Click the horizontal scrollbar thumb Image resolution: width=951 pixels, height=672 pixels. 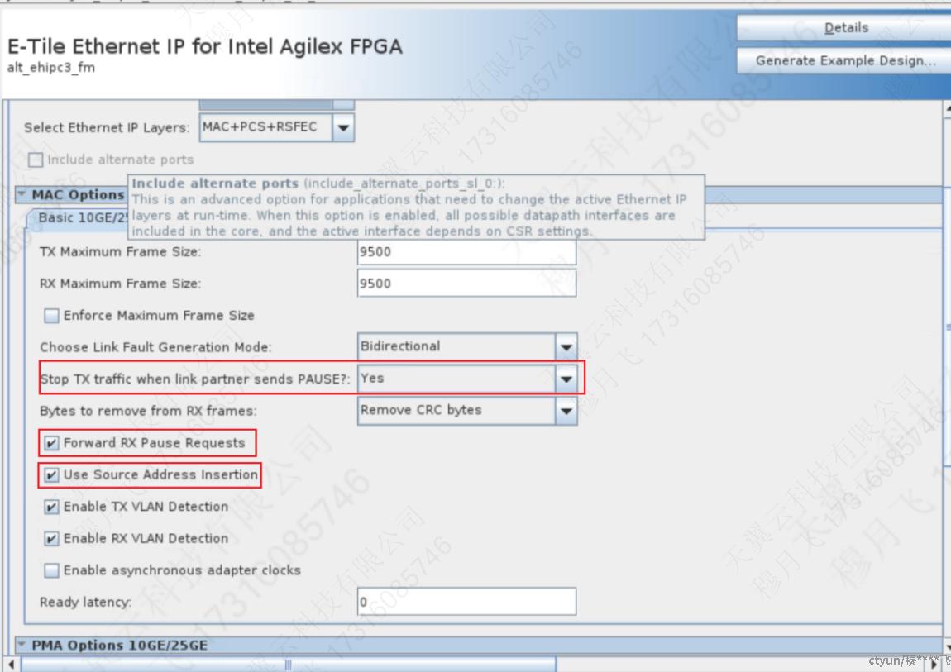pos(288,665)
